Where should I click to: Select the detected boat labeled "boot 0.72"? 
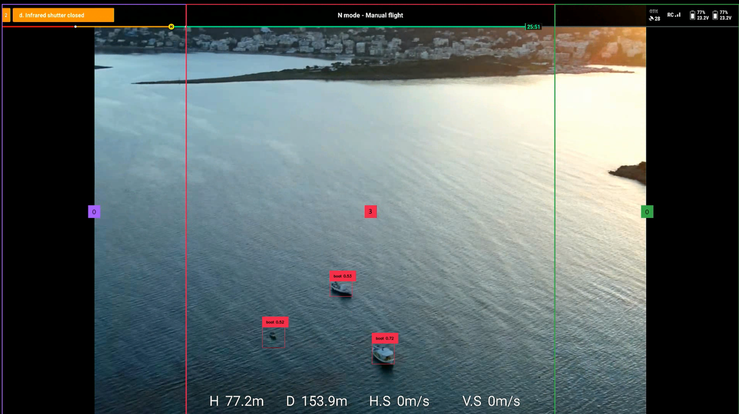point(383,353)
